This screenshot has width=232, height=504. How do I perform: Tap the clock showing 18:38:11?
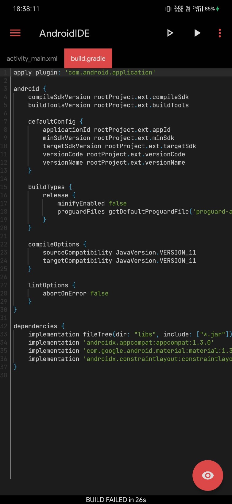pyautogui.click(x=26, y=9)
